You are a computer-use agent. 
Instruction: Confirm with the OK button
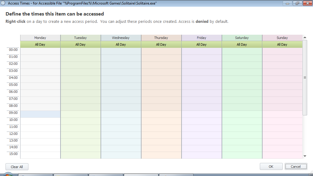271,167
